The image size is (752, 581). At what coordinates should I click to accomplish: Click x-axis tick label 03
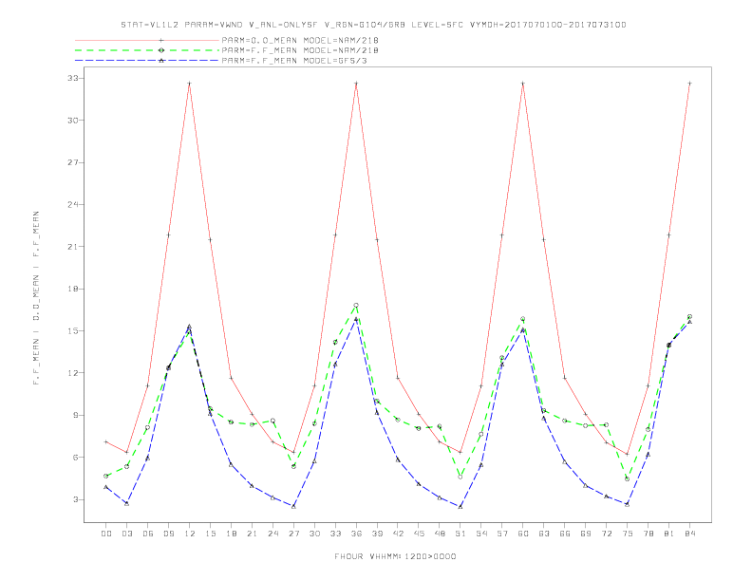[126, 534]
